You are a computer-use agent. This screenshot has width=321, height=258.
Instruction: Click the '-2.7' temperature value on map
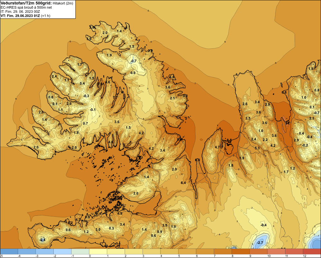click(x=260, y=243)
